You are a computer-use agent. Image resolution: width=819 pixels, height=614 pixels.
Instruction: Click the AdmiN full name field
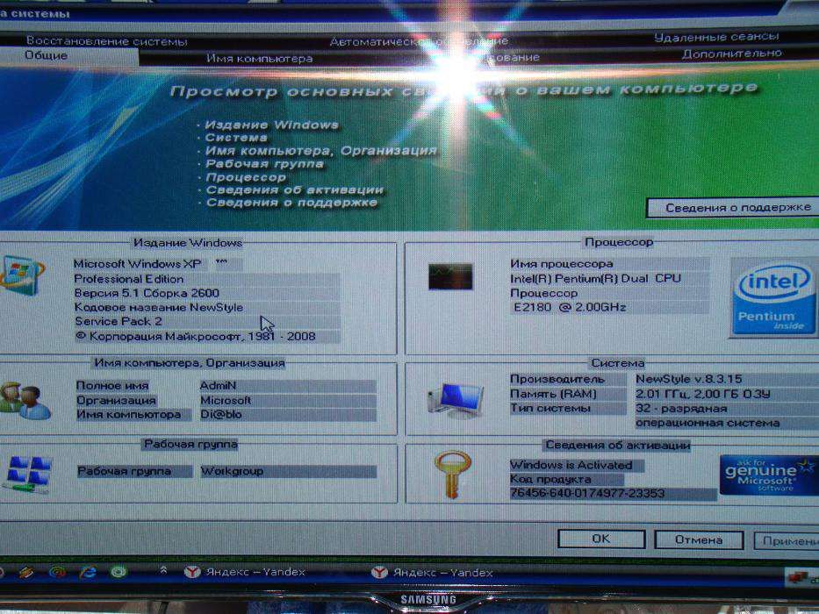tap(287, 386)
